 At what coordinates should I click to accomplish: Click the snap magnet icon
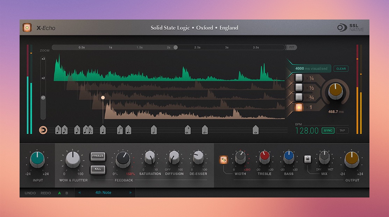43,130
